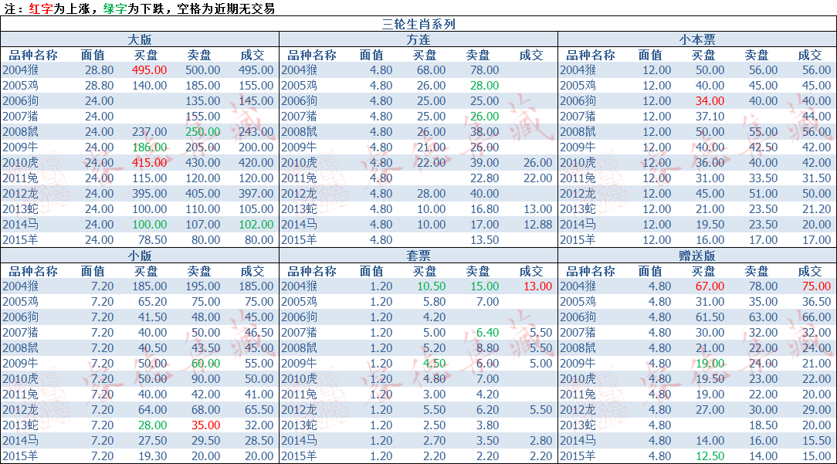The image size is (837, 464).
Task: Click 155.00 卖盘 for 大版 2007猪
Action: [203, 116]
